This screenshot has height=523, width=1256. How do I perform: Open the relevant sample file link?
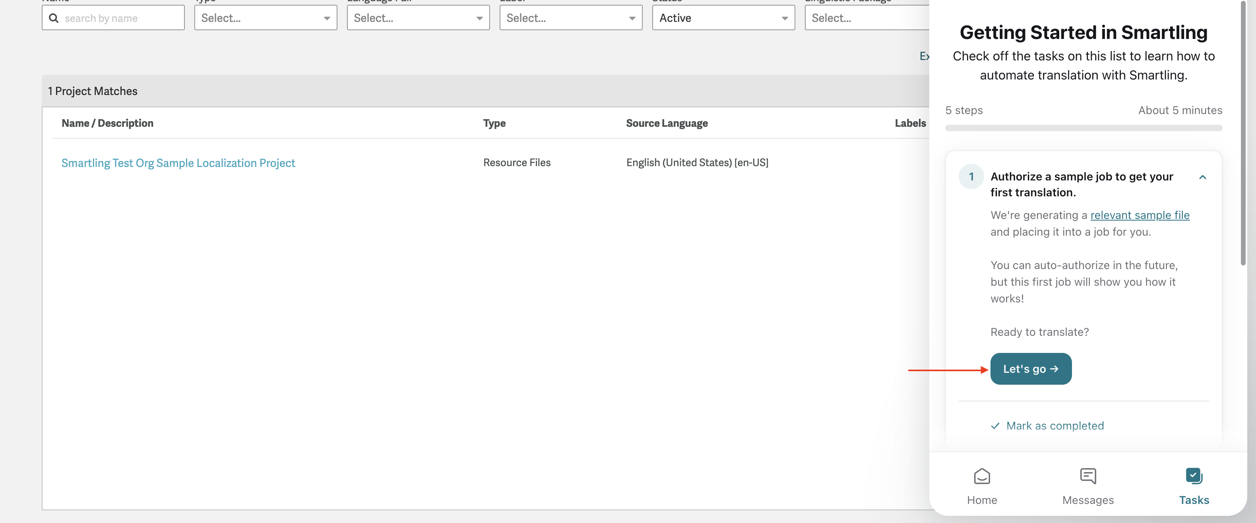1140,215
